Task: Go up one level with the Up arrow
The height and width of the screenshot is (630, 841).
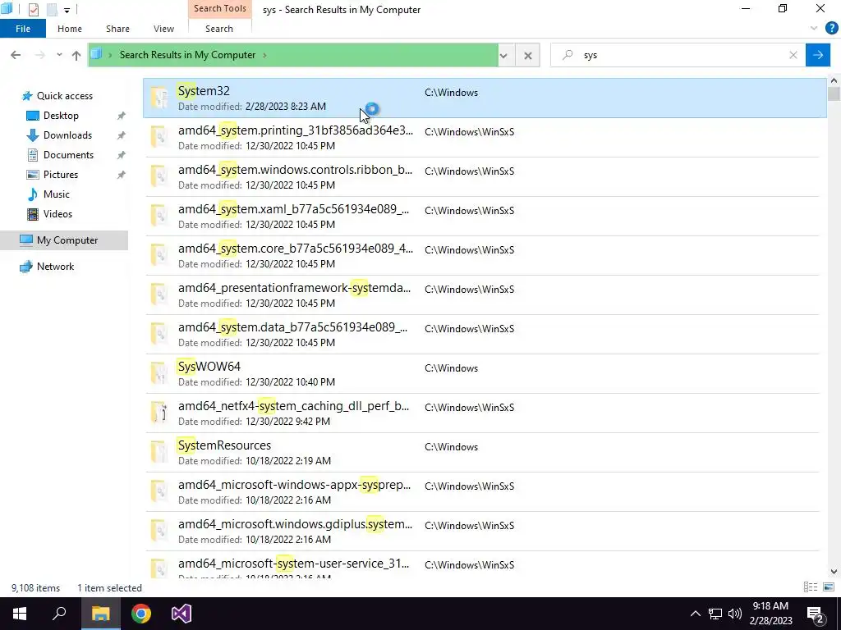Action: [76, 55]
